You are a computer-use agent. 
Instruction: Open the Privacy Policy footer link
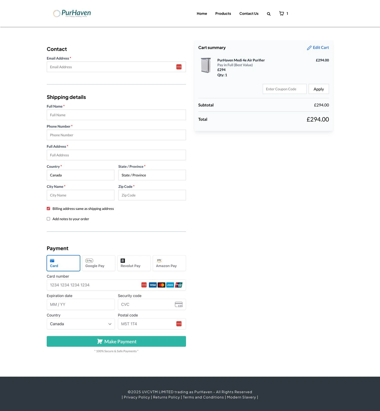tap(137, 397)
